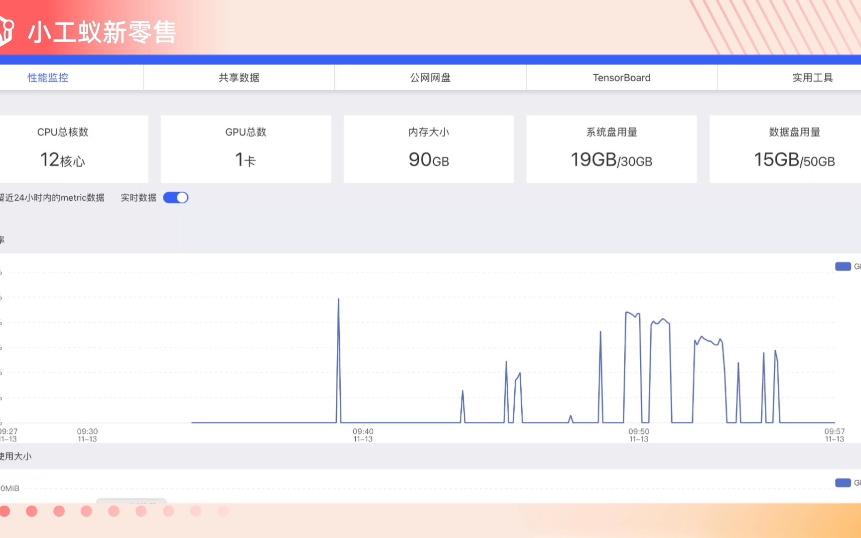This screenshot has height=538, width=861.
Task: Switch to the 共享数据 tab
Action: point(239,78)
